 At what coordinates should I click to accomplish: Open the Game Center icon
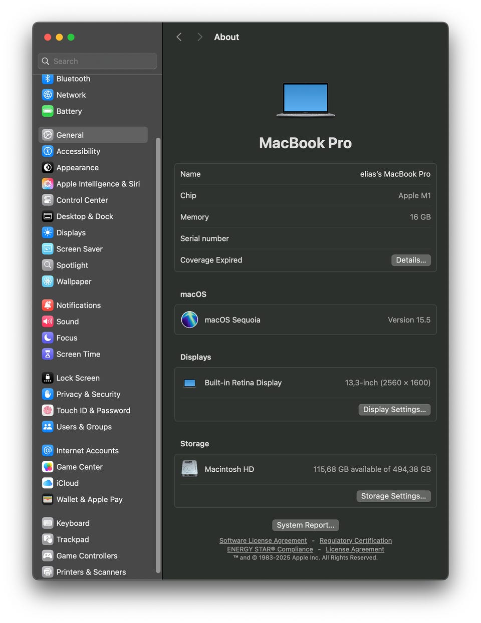coord(48,467)
